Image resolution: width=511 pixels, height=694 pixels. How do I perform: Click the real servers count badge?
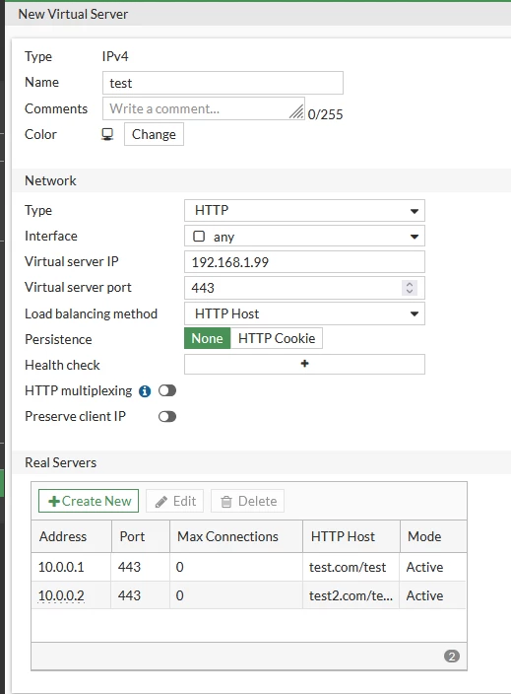coord(452,656)
